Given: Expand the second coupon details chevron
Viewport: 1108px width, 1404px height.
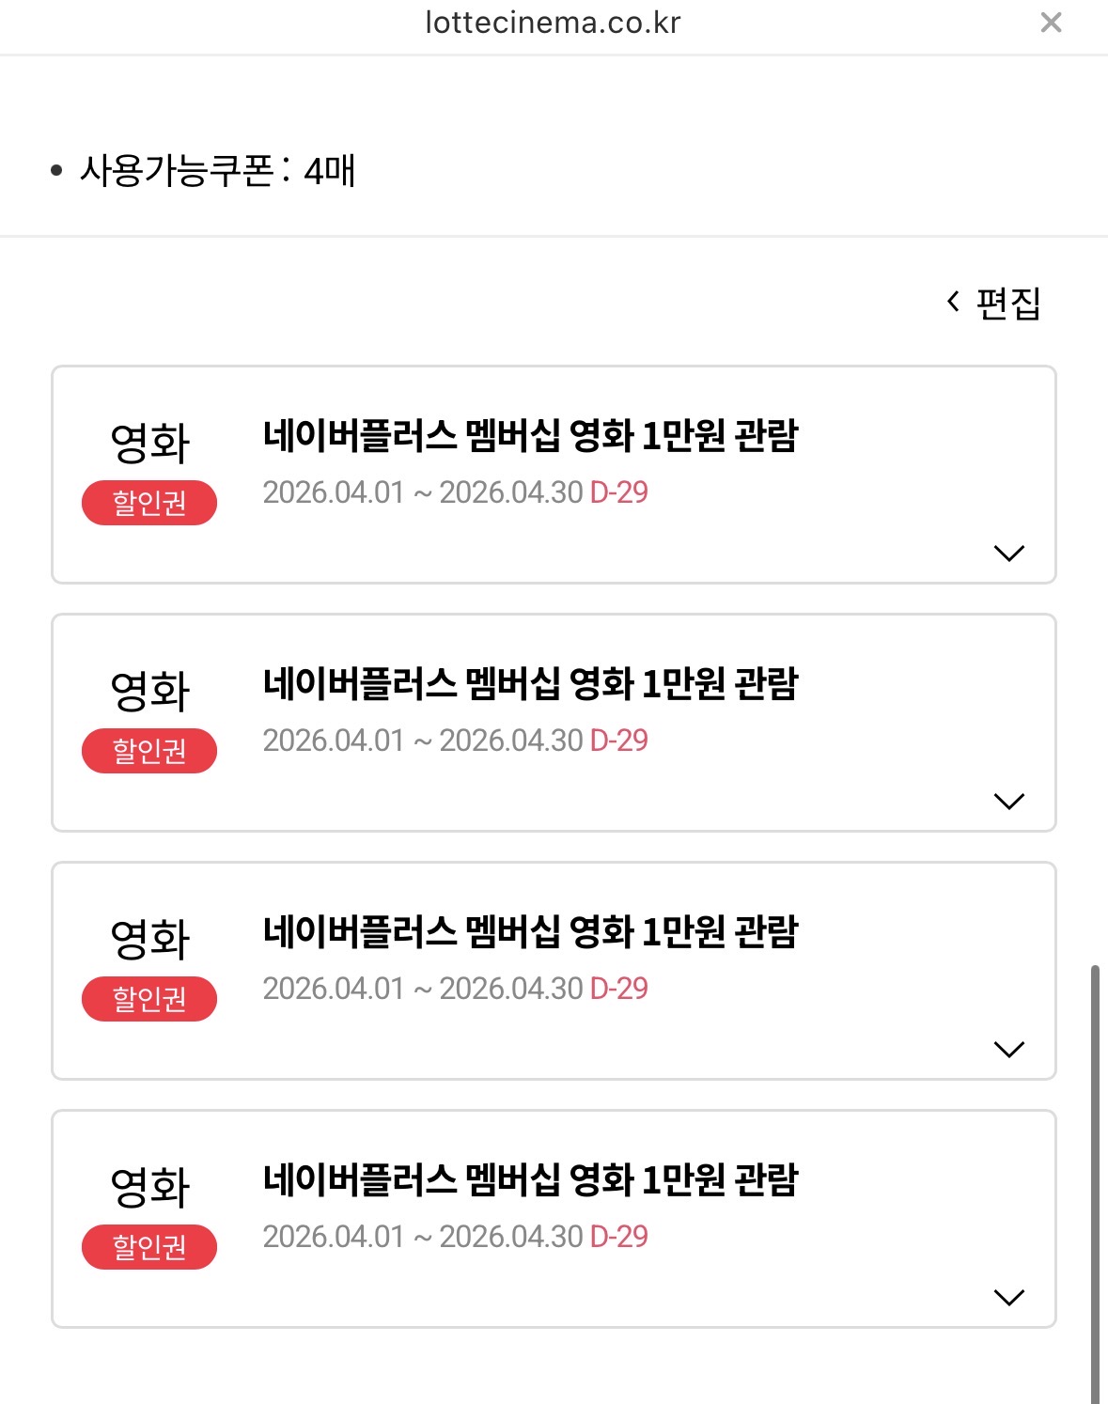Looking at the screenshot, I should pos(1008,801).
